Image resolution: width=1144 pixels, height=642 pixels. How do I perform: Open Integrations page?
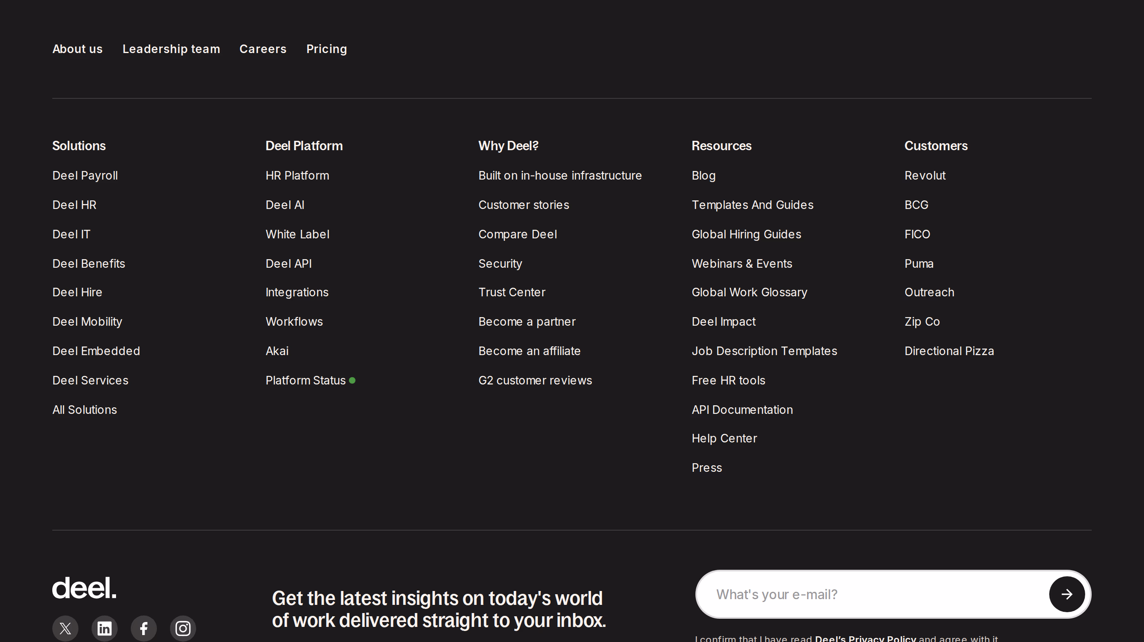click(x=297, y=292)
